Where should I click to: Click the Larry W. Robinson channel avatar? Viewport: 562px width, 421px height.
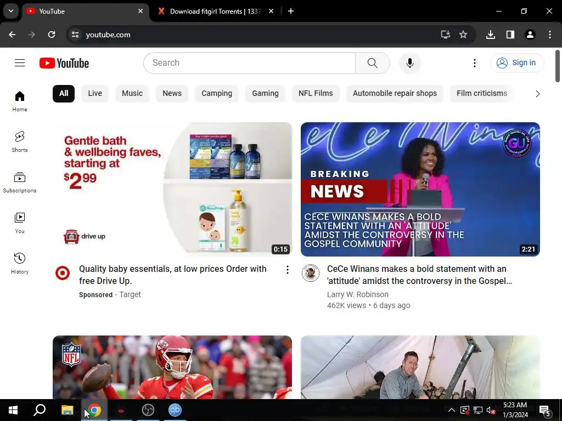pos(311,273)
